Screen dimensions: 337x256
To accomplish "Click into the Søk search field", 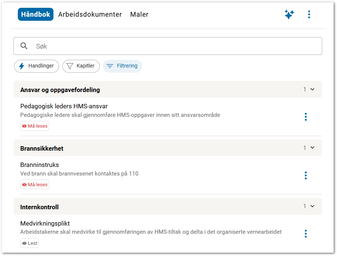I will click(x=174, y=46).
